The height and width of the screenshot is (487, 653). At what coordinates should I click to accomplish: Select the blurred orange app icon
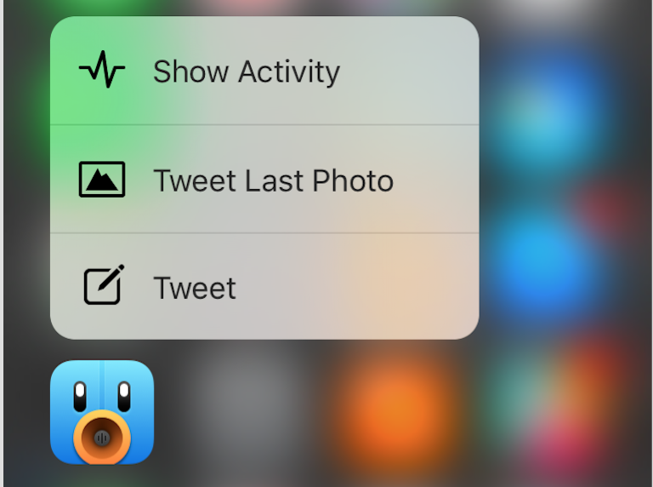(x=395, y=409)
